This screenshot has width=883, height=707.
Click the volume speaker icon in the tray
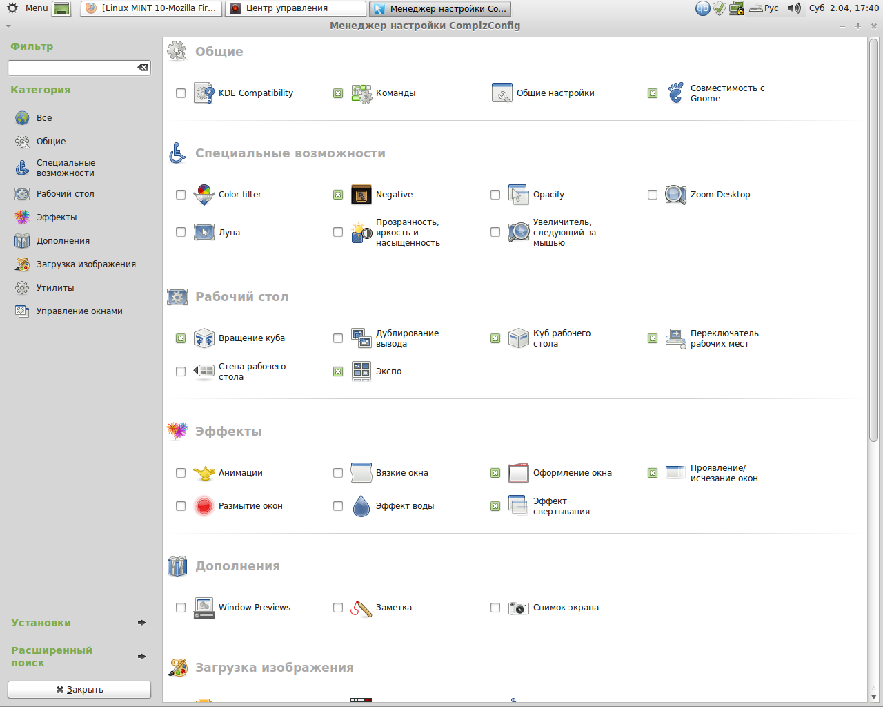(x=795, y=8)
